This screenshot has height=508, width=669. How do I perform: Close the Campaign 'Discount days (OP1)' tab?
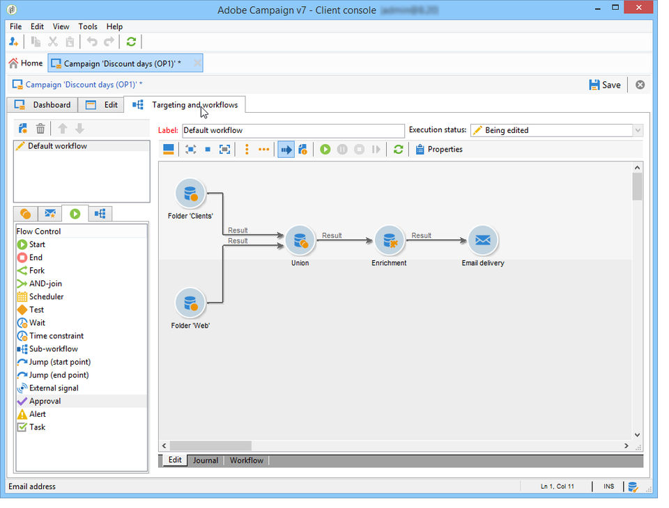(x=197, y=63)
